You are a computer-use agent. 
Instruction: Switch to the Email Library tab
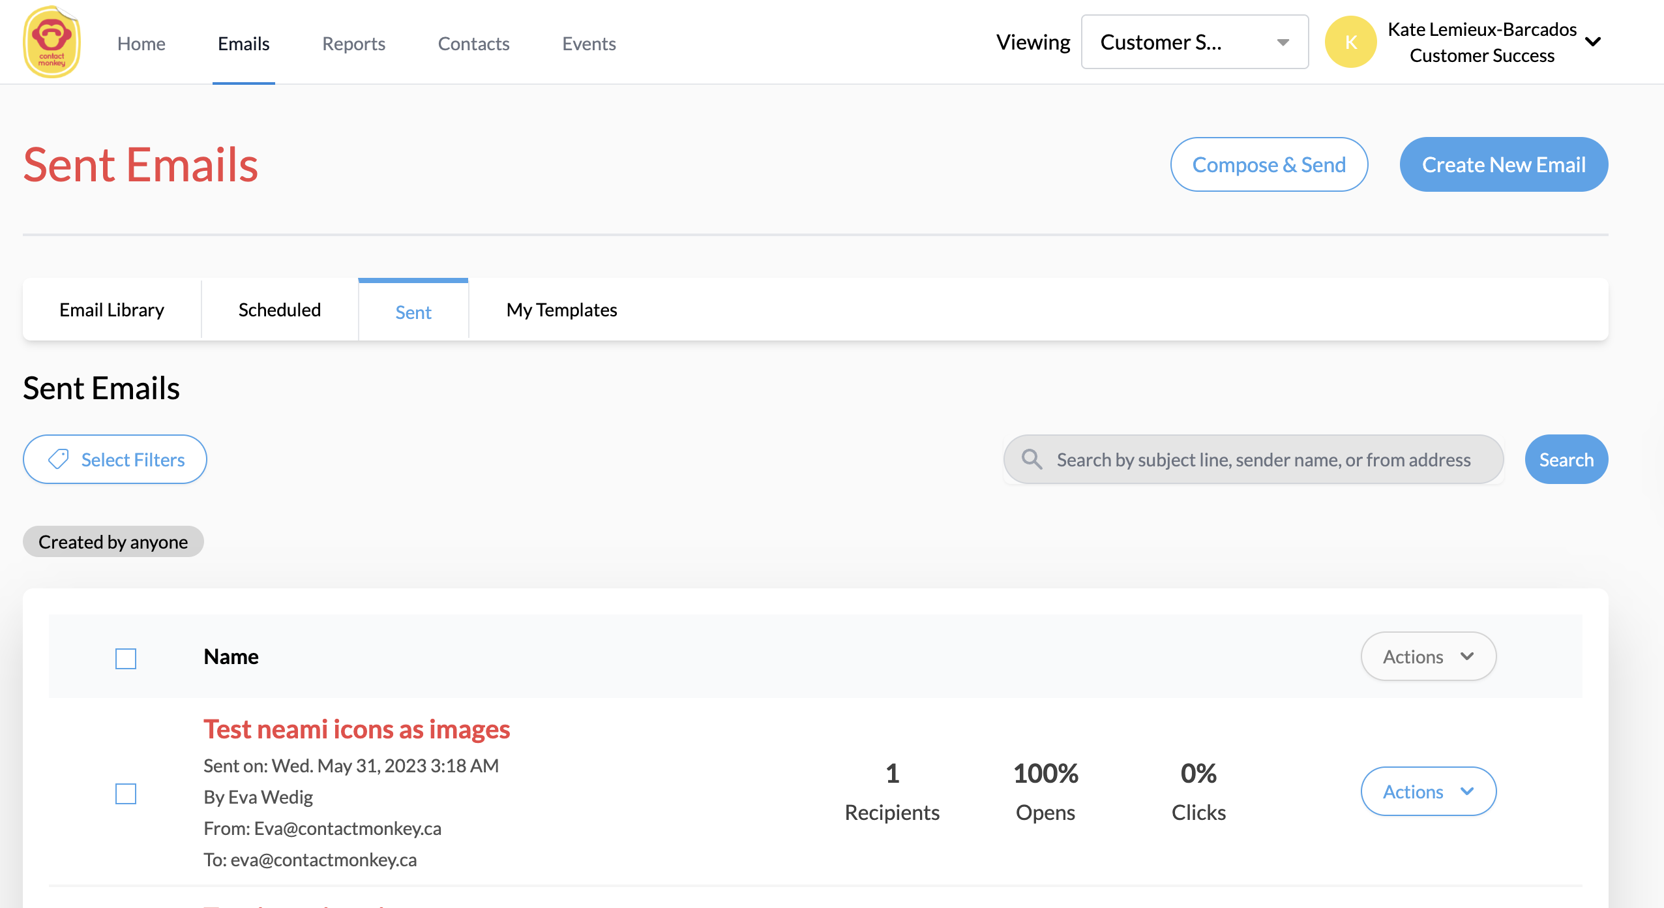(112, 310)
